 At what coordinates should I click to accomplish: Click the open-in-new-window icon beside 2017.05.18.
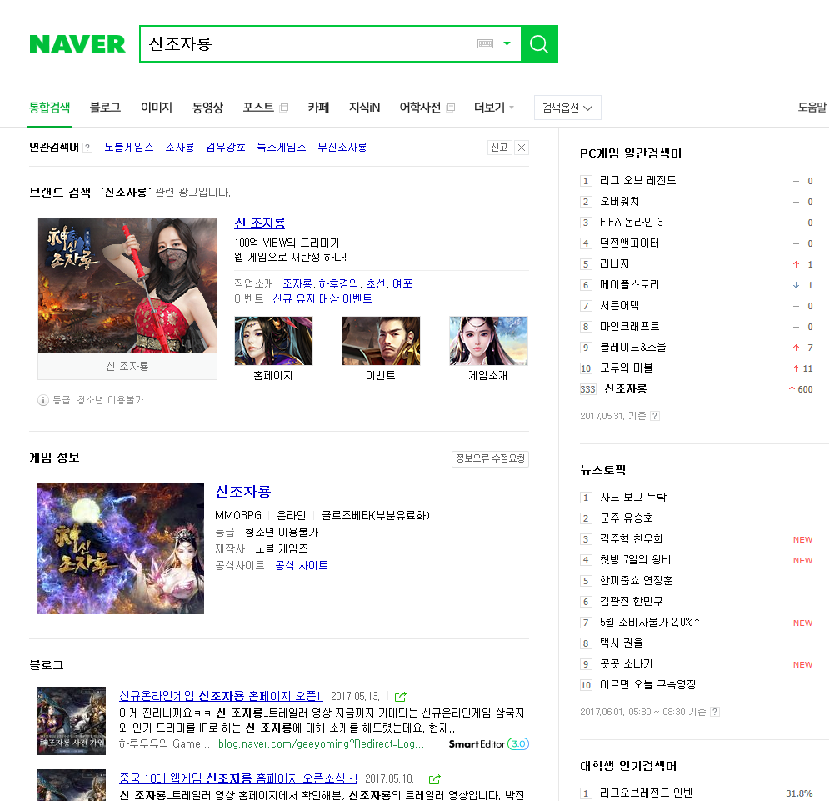tap(435, 779)
